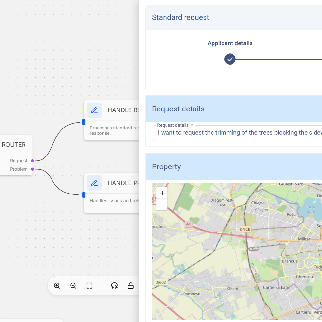322x322 pixels.
Task: Toggle the canvas lock icon
Action: tap(131, 286)
